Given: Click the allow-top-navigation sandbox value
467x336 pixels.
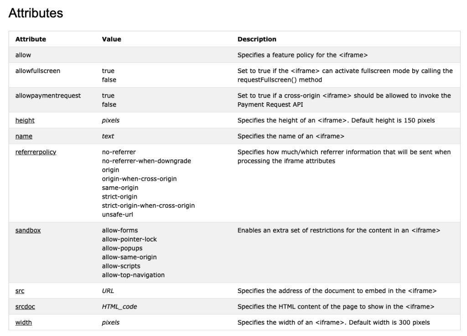Looking at the screenshot, I should [x=133, y=275].
